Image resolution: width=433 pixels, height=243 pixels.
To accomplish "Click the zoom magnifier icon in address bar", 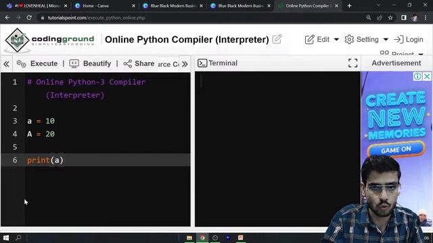I will [x=368, y=18].
